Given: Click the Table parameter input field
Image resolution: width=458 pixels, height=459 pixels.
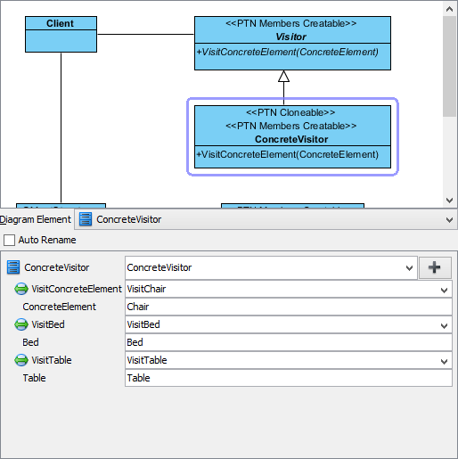Looking at the screenshot, I should tap(289, 378).
